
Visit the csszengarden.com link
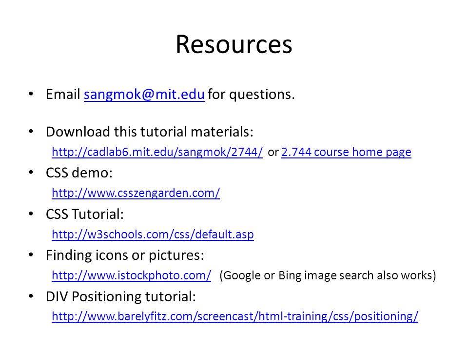pos(136,193)
